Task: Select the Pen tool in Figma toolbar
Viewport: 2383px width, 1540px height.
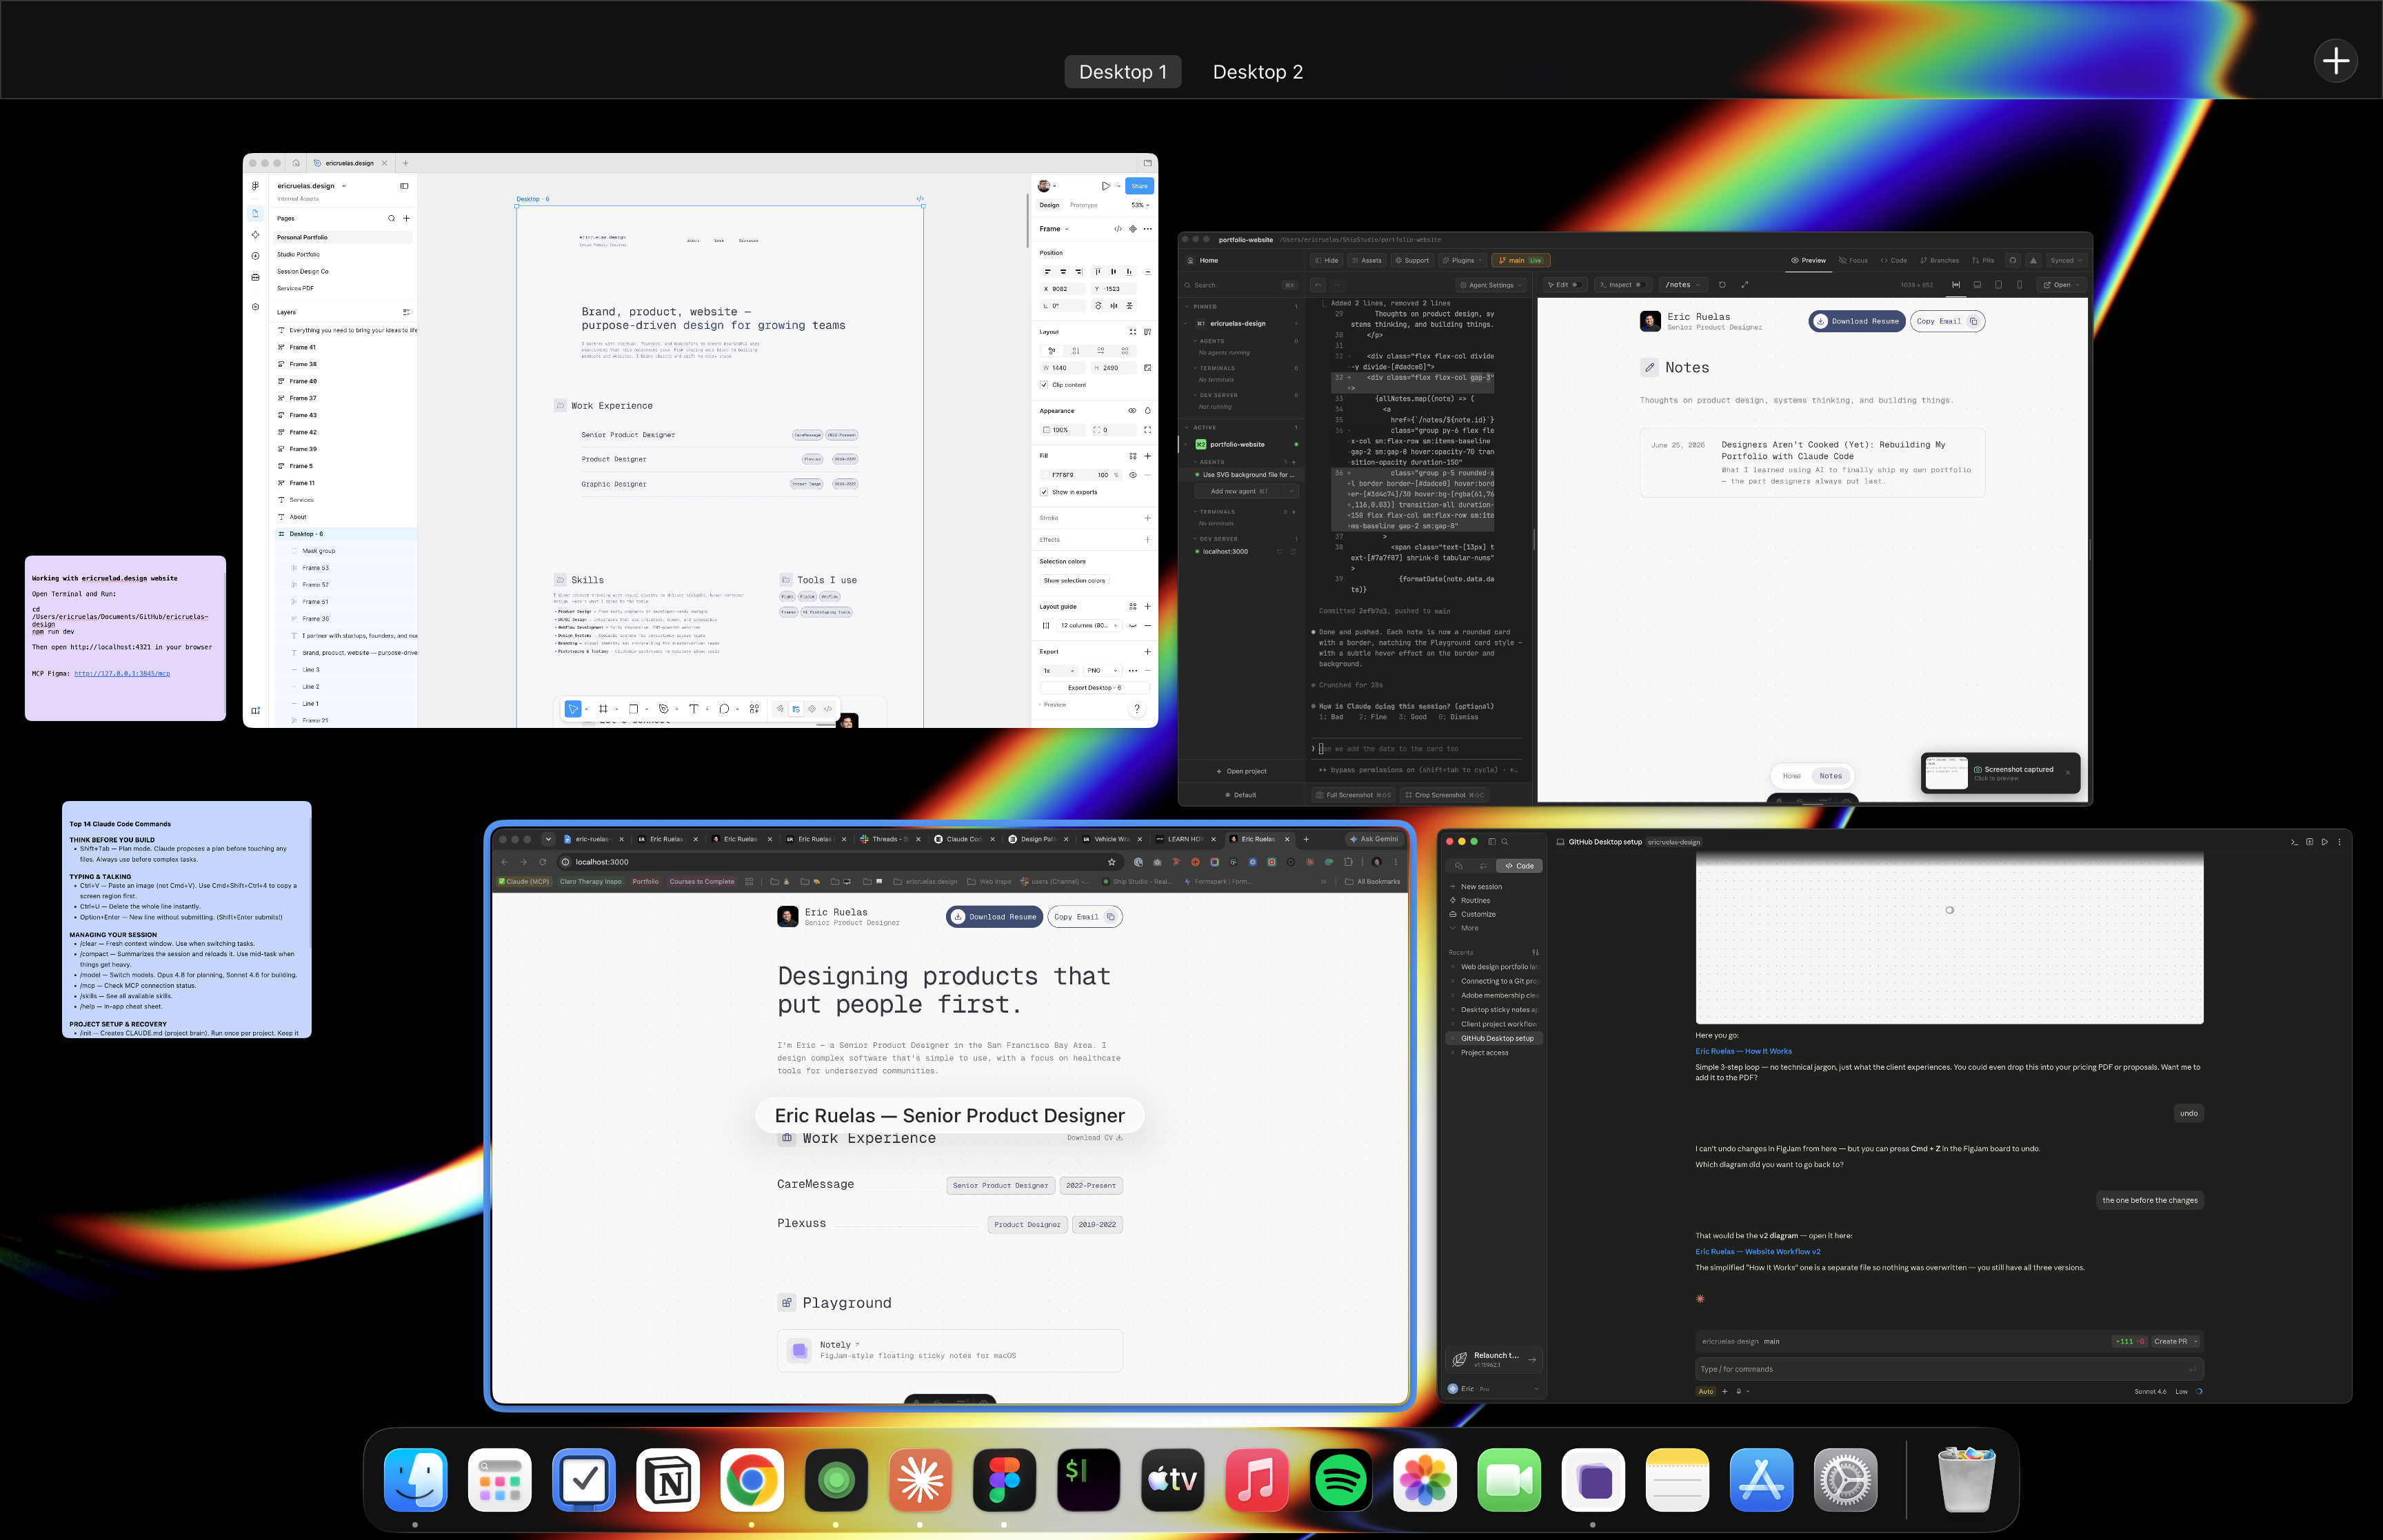Action: [x=663, y=709]
